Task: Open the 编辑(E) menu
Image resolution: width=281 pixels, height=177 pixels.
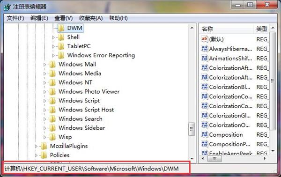Action: coord(39,18)
